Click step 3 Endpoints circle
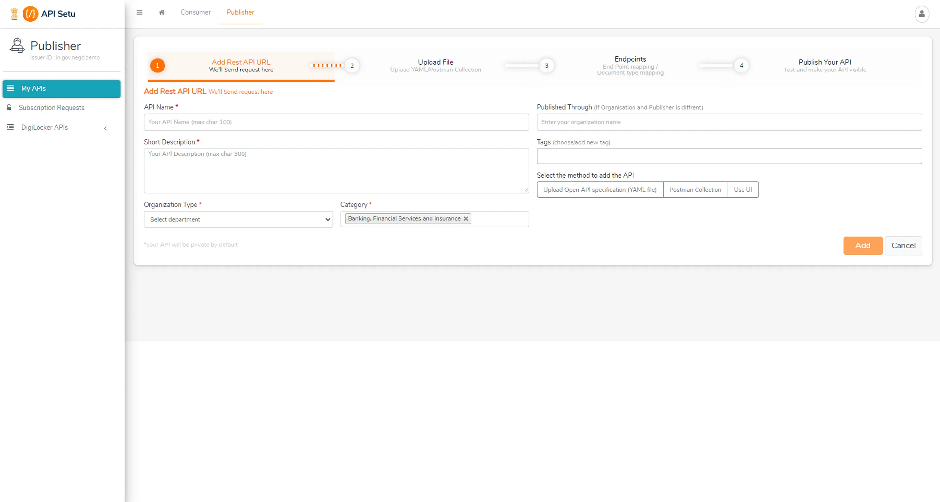Screen dimensions: 940x502 tap(546, 66)
